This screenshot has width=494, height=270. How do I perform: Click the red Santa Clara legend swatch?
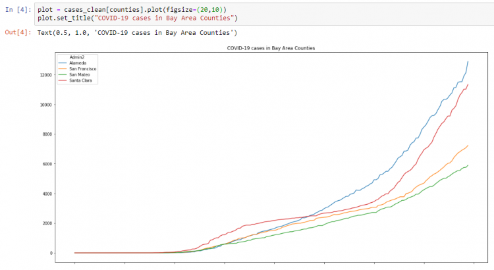pyautogui.click(x=63, y=79)
